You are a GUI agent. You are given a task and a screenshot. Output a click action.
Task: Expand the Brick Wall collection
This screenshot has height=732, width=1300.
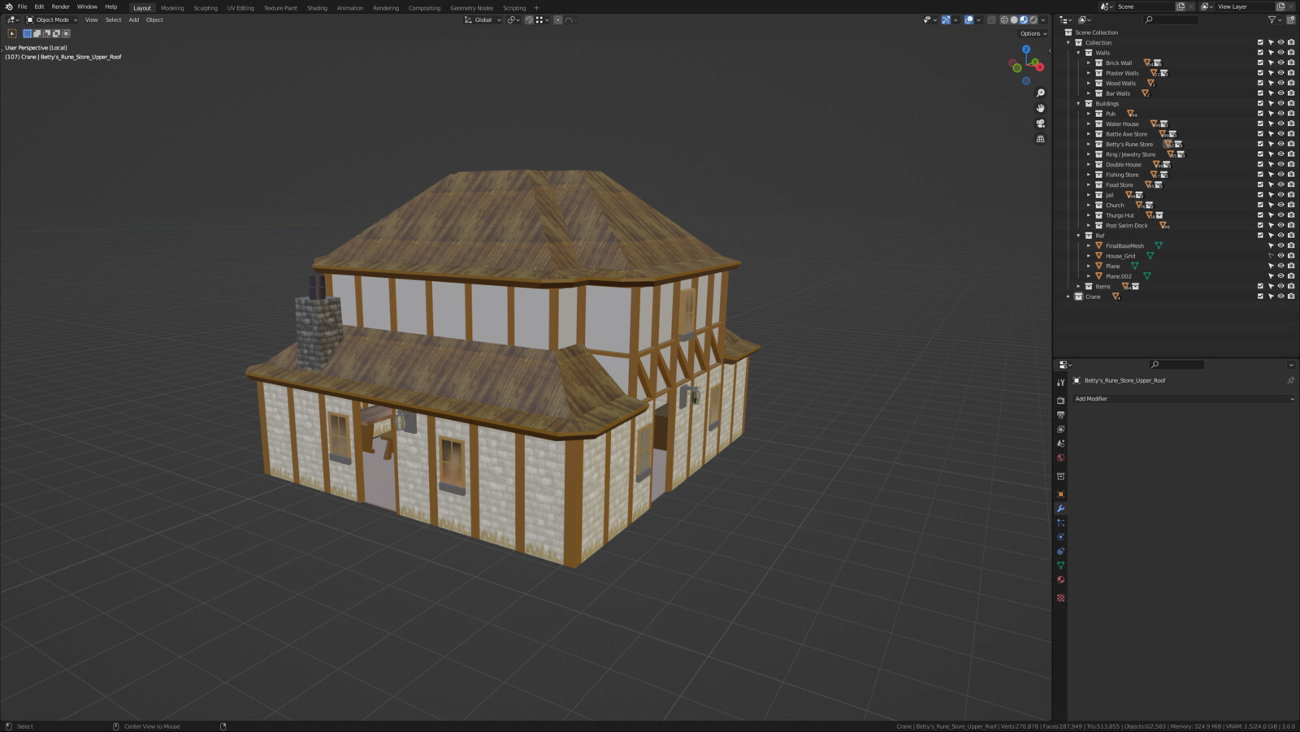tap(1089, 63)
